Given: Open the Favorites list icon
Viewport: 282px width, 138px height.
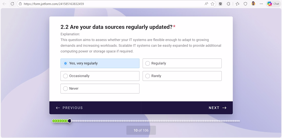Looking at the screenshot, I should click(237, 4).
